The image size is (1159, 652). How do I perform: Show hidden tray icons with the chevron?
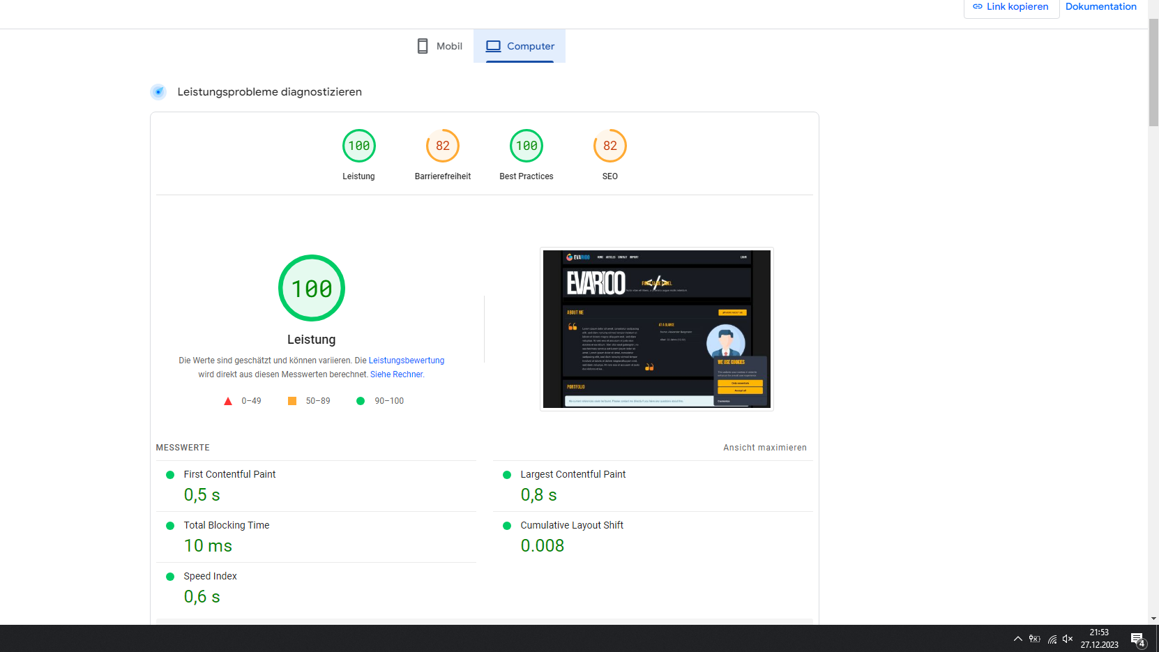coord(1017,639)
